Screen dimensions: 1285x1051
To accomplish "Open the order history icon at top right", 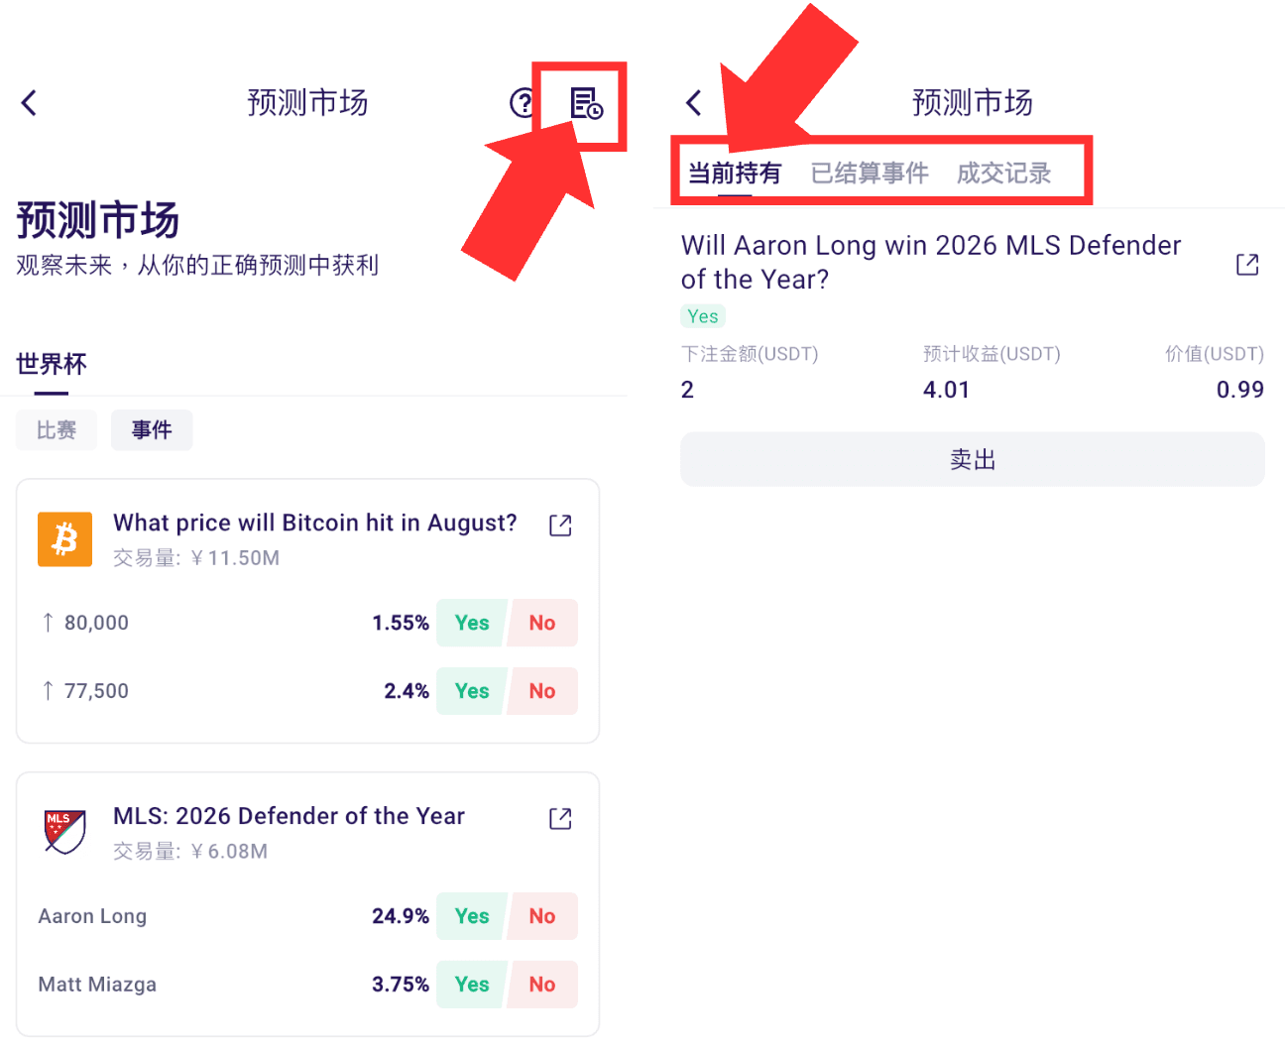I will click(x=586, y=103).
